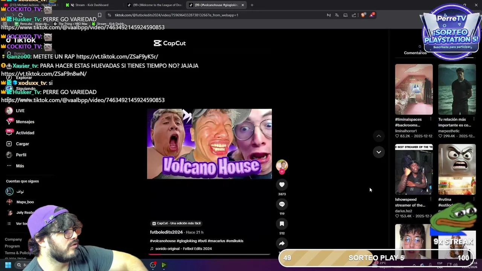Click the Volcano House video to pause
Screen dimensions: 482x271
(x=209, y=144)
